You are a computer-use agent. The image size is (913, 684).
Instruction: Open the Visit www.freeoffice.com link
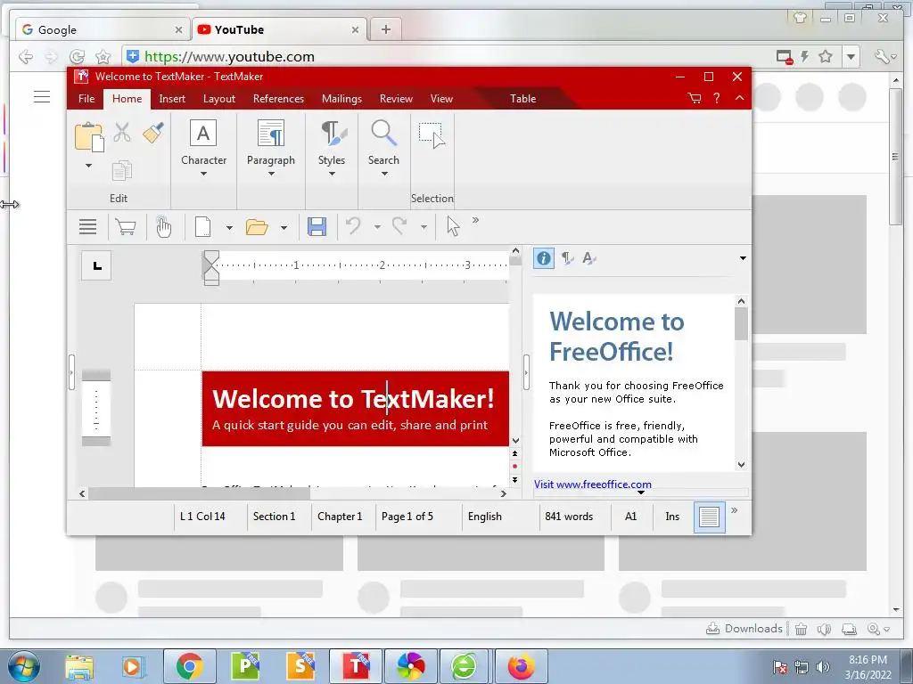click(x=593, y=484)
